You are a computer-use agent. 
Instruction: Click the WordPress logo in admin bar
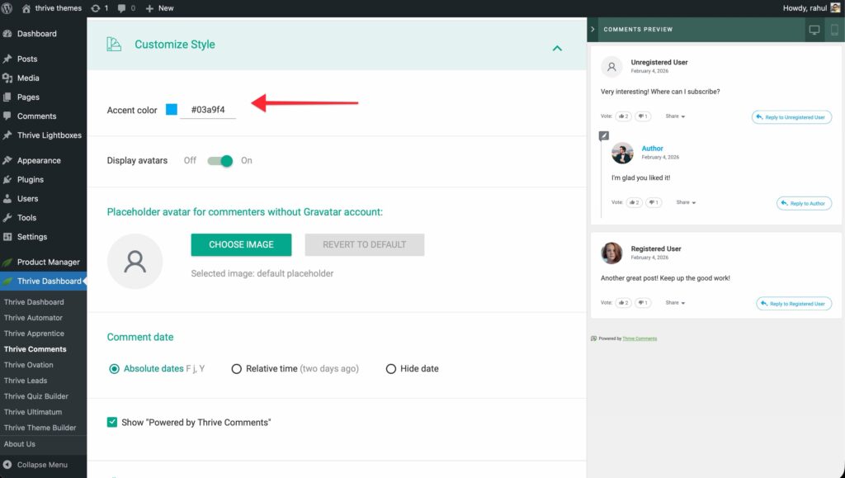click(x=8, y=8)
